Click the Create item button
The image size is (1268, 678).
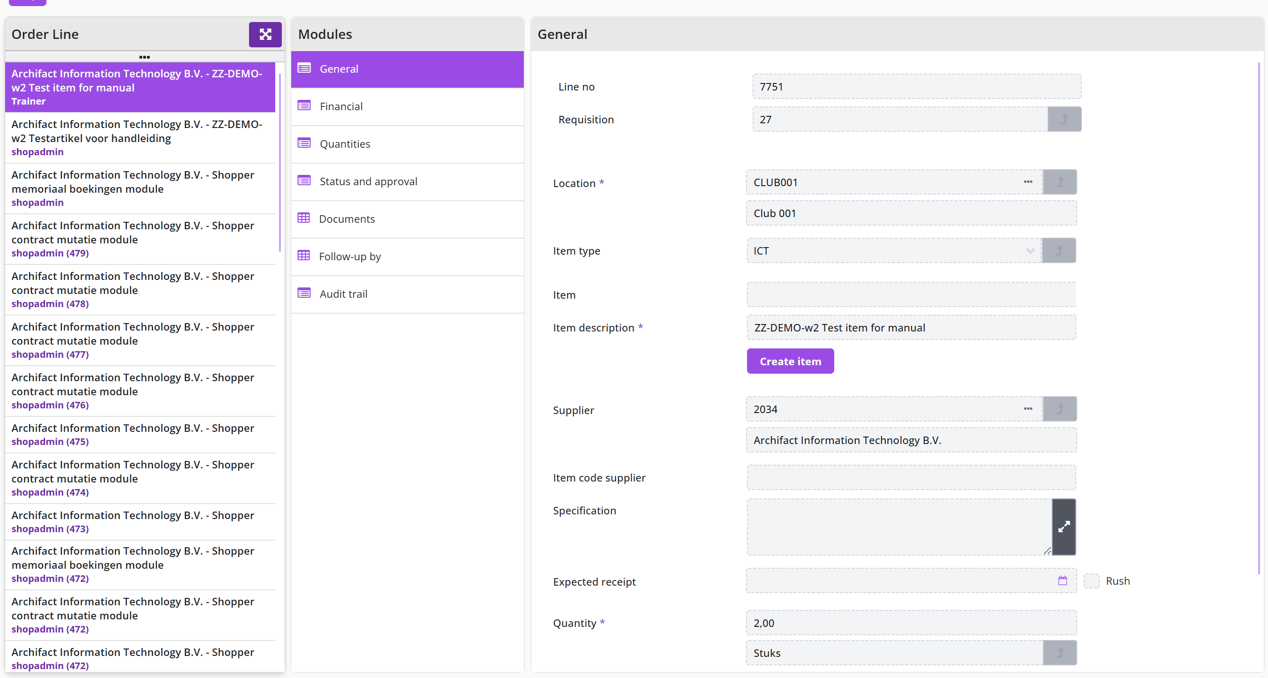pos(790,361)
